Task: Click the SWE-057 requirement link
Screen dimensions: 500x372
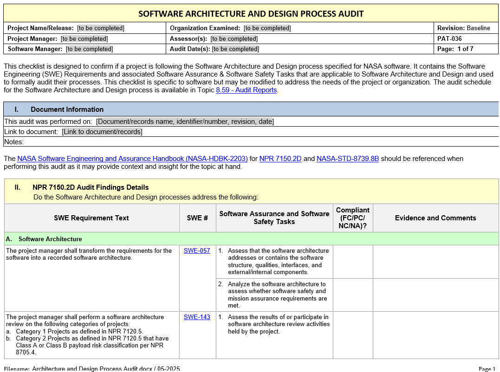Action: (x=197, y=251)
